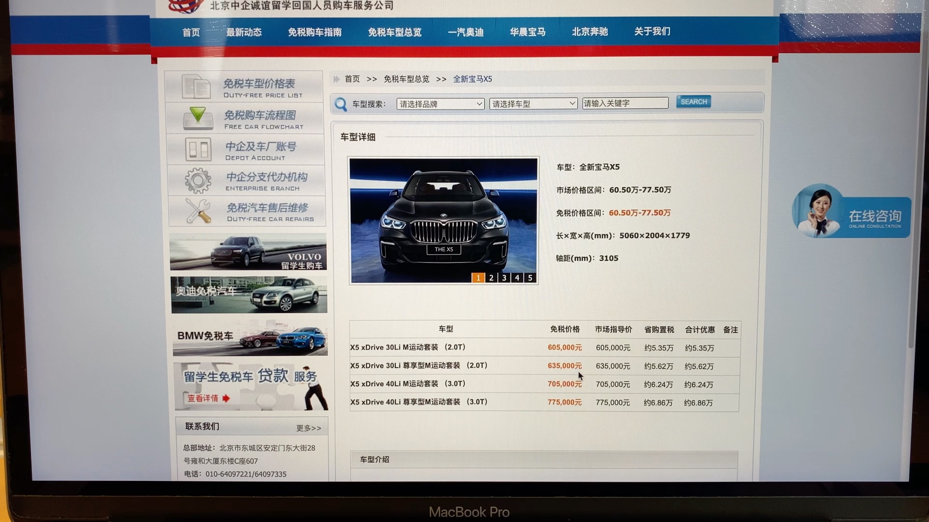The image size is (929, 522).
Task: Go to the 华晨宝马 tab
Action: click(527, 32)
